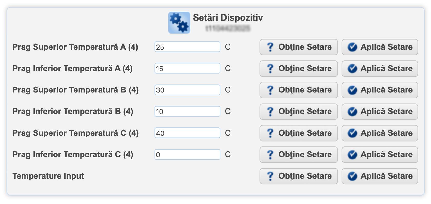Viewport: 431px width, 204px height.
Task: Click the gear icon above Setări Dispozitiv
Action: (179, 23)
